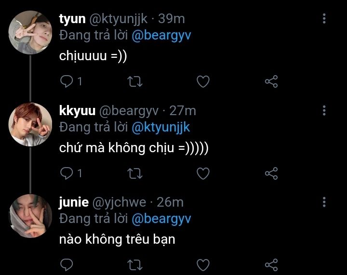Retweet tyun's "chịuuuu" tweet
Image resolution: width=347 pixels, height=275 pixels.
pyautogui.click(x=135, y=81)
